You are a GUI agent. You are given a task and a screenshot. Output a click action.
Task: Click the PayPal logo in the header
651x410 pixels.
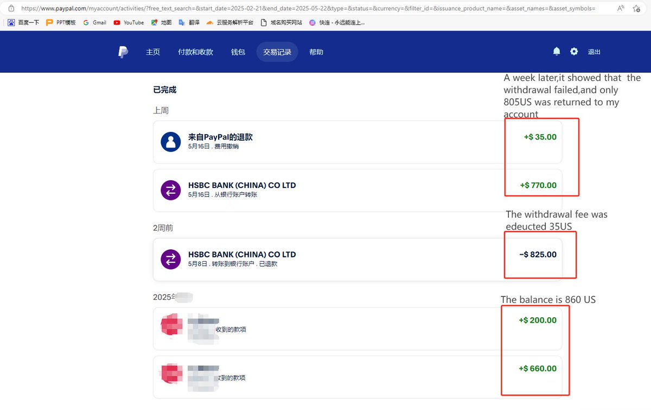pyautogui.click(x=123, y=52)
